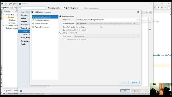Select System Interpreter option
Screen dimensions: 172x97
[41, 24]
